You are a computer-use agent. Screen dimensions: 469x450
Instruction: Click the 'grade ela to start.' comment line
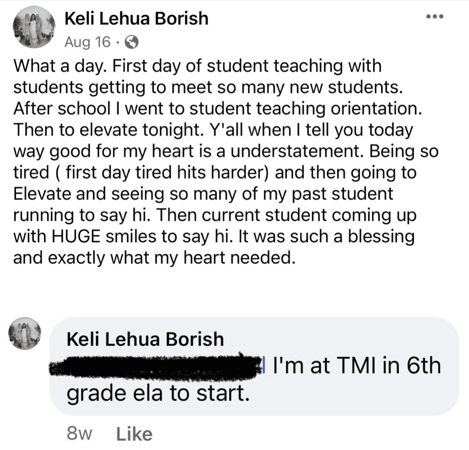pyautogui.click(x=158, y=394)
